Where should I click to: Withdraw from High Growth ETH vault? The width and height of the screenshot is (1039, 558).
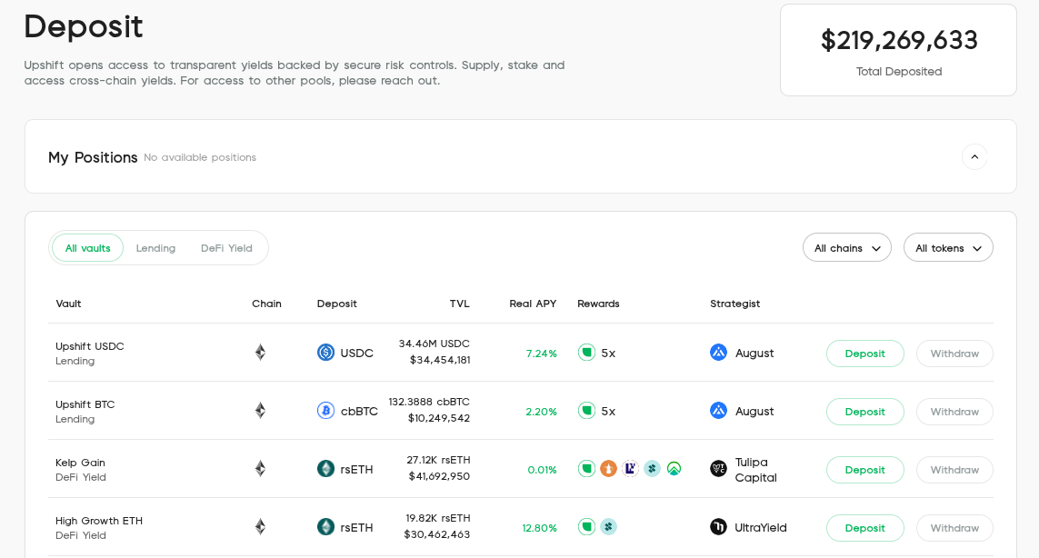coord(954,528)
